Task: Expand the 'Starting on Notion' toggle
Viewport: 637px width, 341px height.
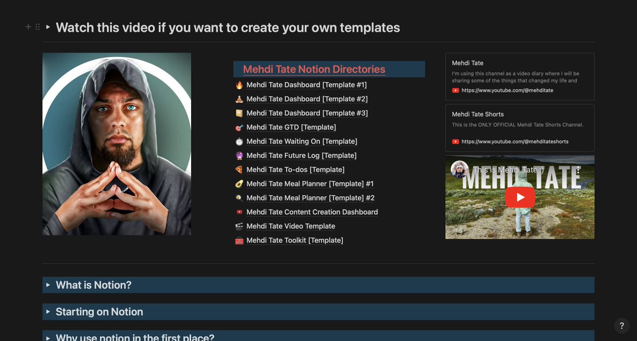Action: tap(48, 312)
